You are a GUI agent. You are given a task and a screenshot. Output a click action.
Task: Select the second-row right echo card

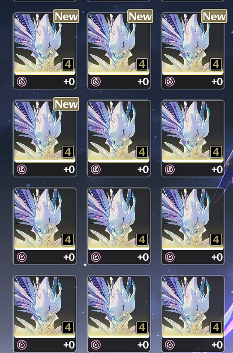click(x=193, y=138)
